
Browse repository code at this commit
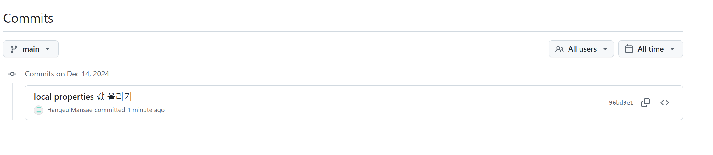click(x=665, y=102)
